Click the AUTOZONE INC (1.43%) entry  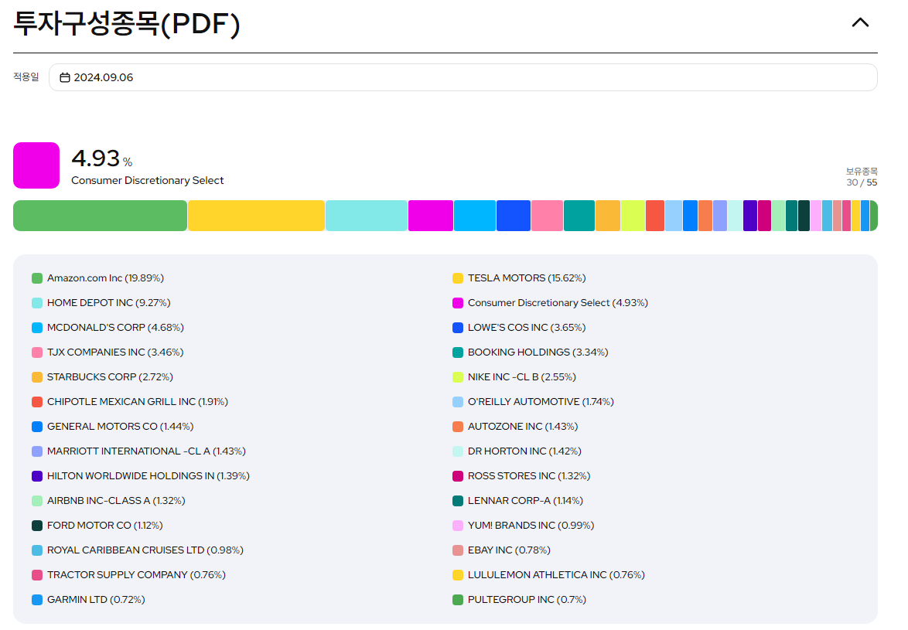(x=515, y=427)
